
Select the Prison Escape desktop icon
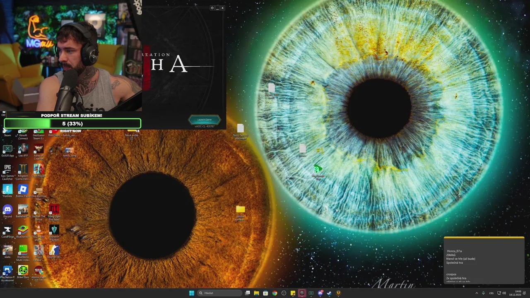(39, 253)
